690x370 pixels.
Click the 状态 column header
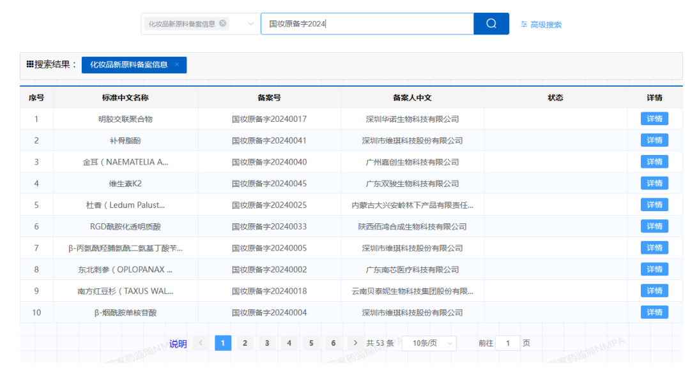555,98
